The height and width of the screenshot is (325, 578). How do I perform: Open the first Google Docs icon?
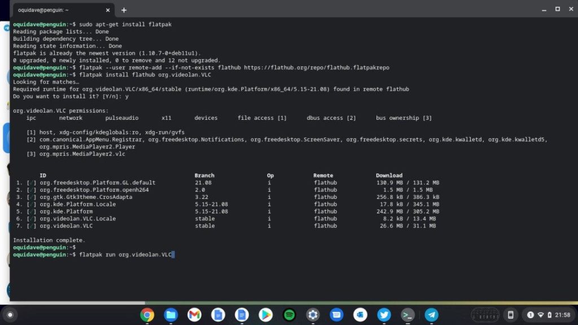(x=218, y=315)
